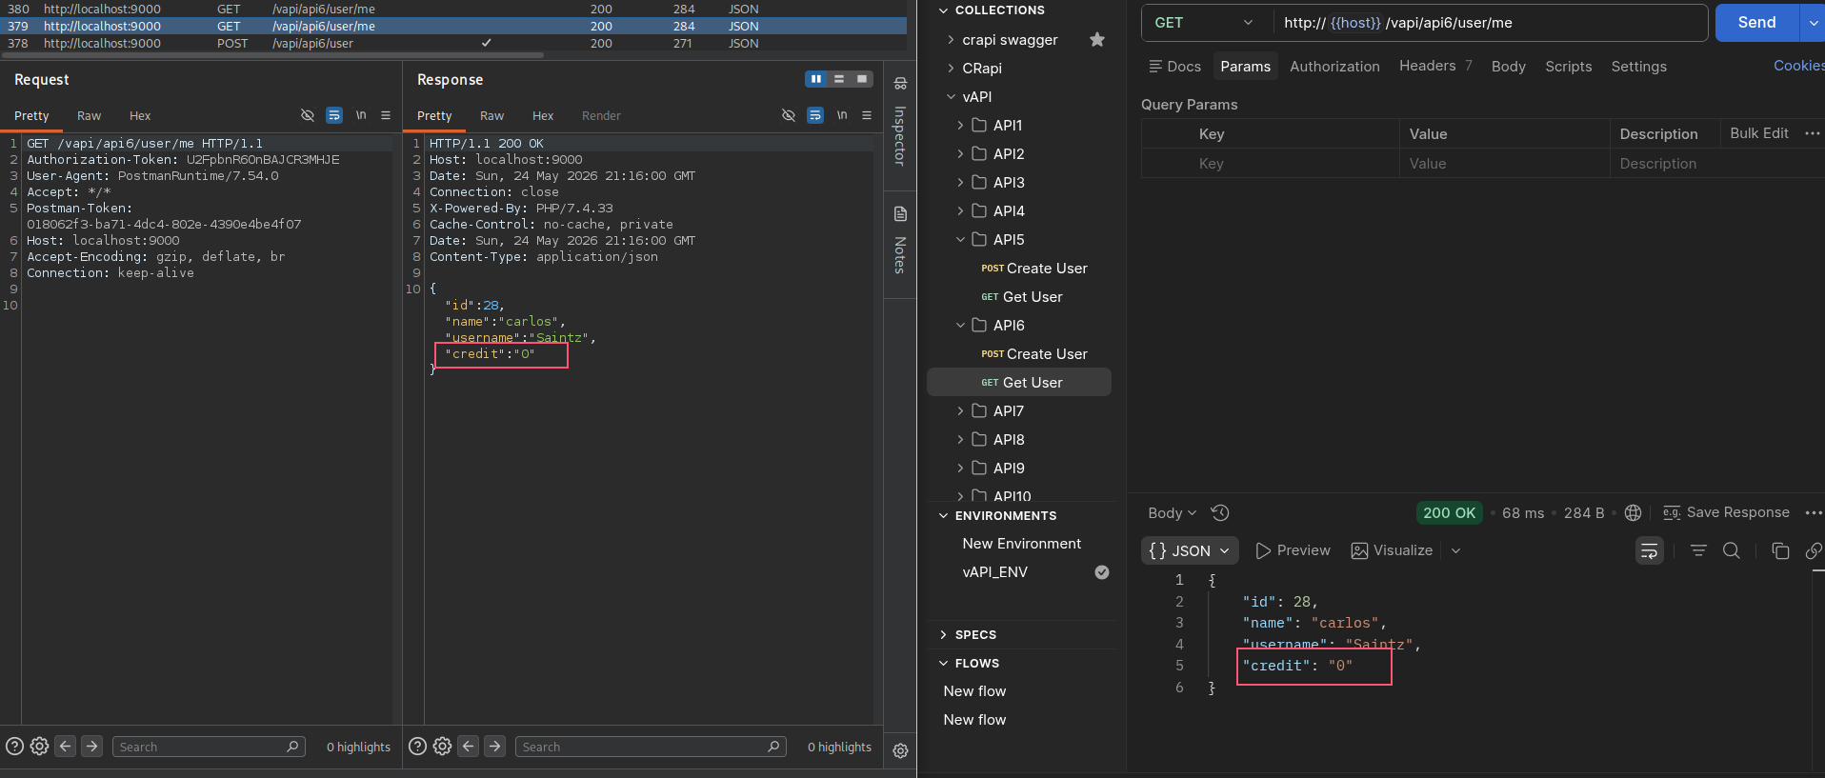Click the Request pane Search field

pos(209,747)
